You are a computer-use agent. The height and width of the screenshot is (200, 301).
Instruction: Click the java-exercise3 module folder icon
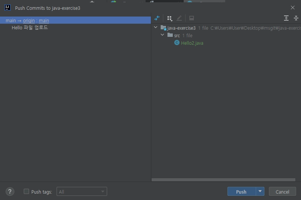(163, 28)
